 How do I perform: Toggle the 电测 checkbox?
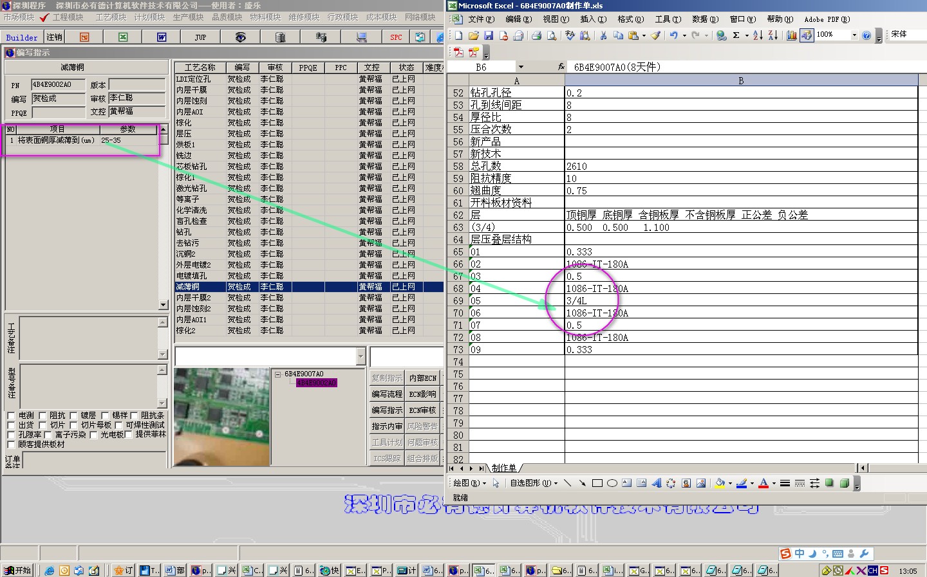[11, 416]
